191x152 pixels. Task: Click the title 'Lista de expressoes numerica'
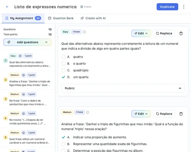click(45, 7)
